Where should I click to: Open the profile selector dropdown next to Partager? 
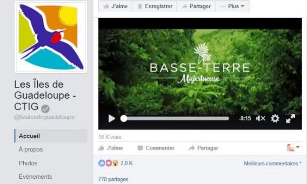(x=293, y=148)
